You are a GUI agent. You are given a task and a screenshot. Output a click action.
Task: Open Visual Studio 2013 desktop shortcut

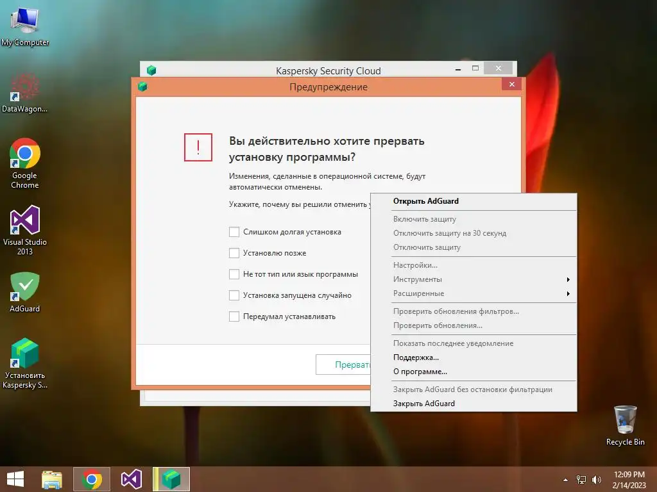point(25,230)
